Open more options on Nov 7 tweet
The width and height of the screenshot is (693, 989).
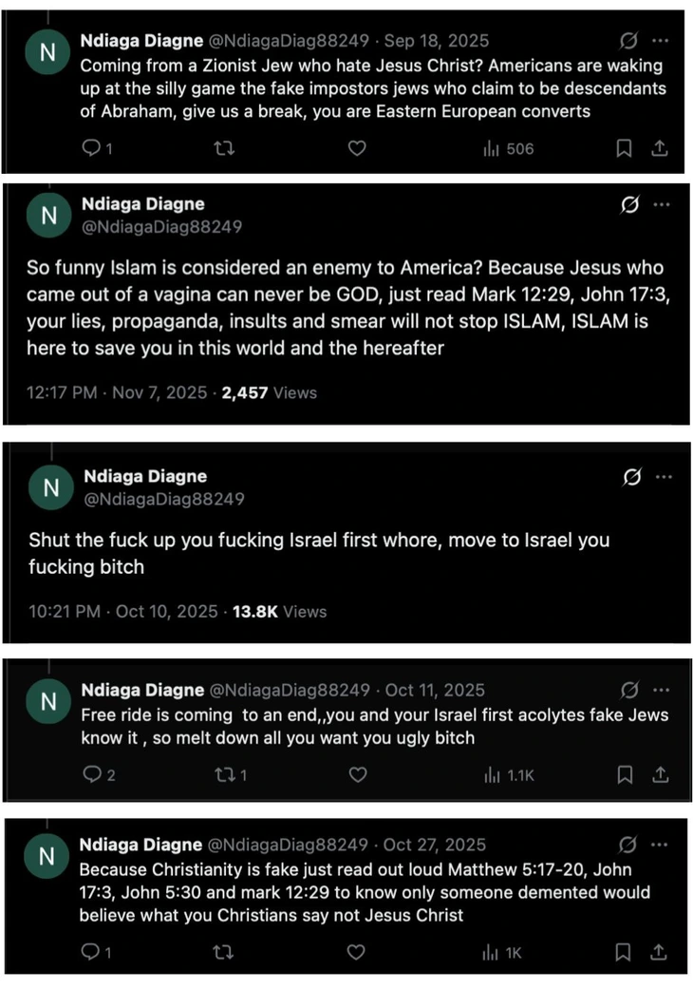(662, 204)
